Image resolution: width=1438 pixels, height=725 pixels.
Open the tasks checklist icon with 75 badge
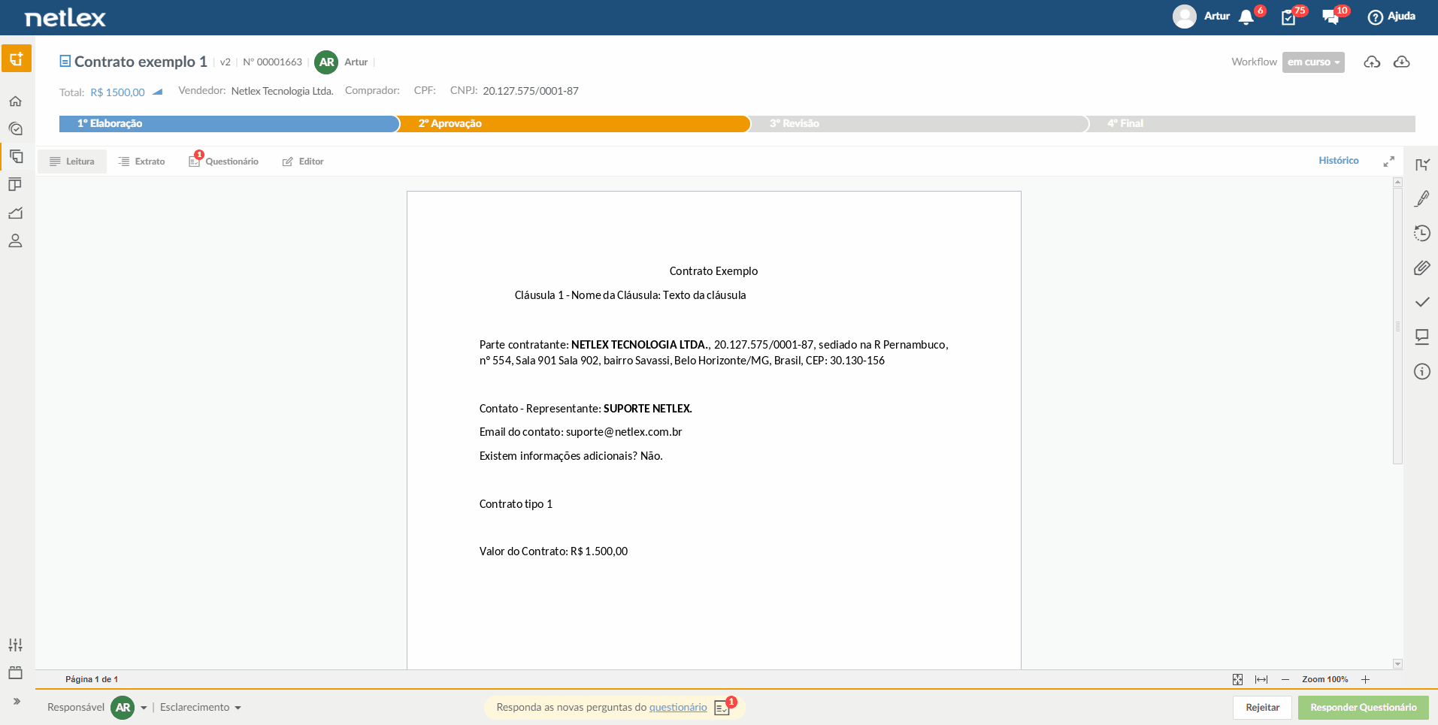tap(1288, 17)
